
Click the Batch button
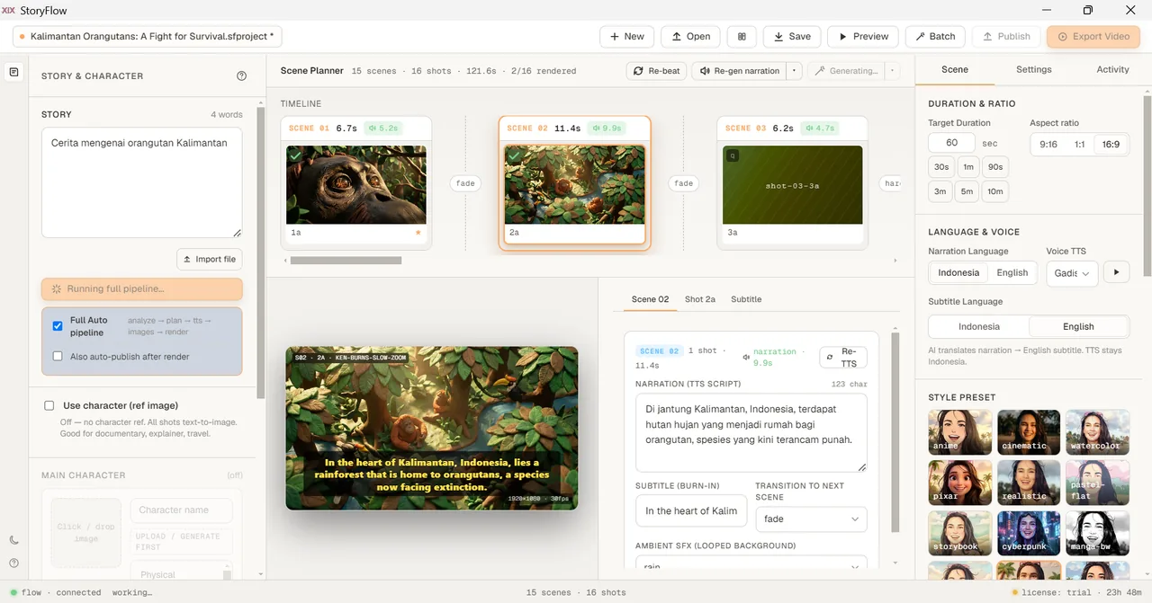click(935, 37)
